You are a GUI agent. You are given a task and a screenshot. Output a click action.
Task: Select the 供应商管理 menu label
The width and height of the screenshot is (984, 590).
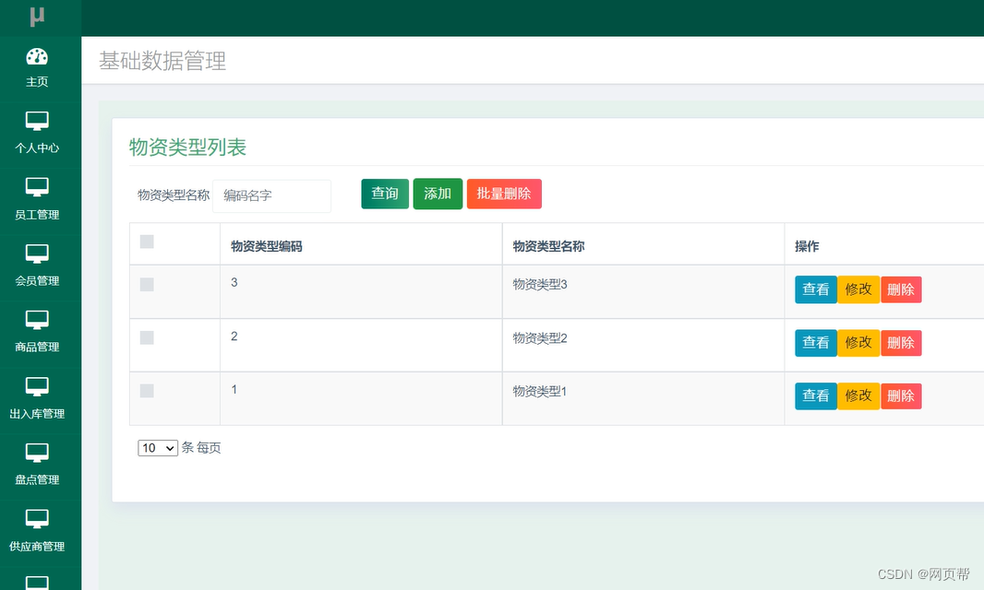pyautogui.click(x=37, y=547)
